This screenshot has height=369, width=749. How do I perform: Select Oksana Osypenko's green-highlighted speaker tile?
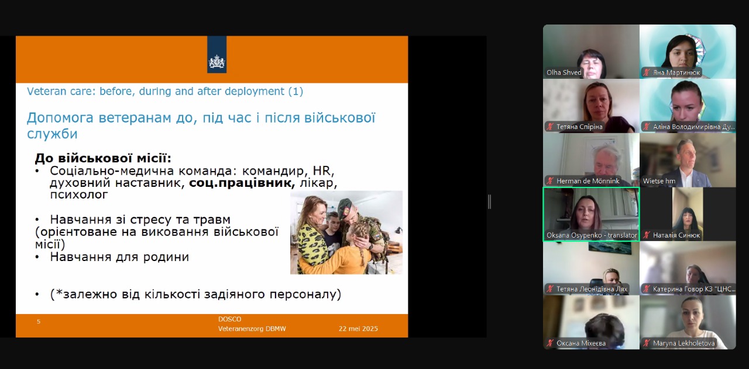pyautogui.click(x=590, y=214)
